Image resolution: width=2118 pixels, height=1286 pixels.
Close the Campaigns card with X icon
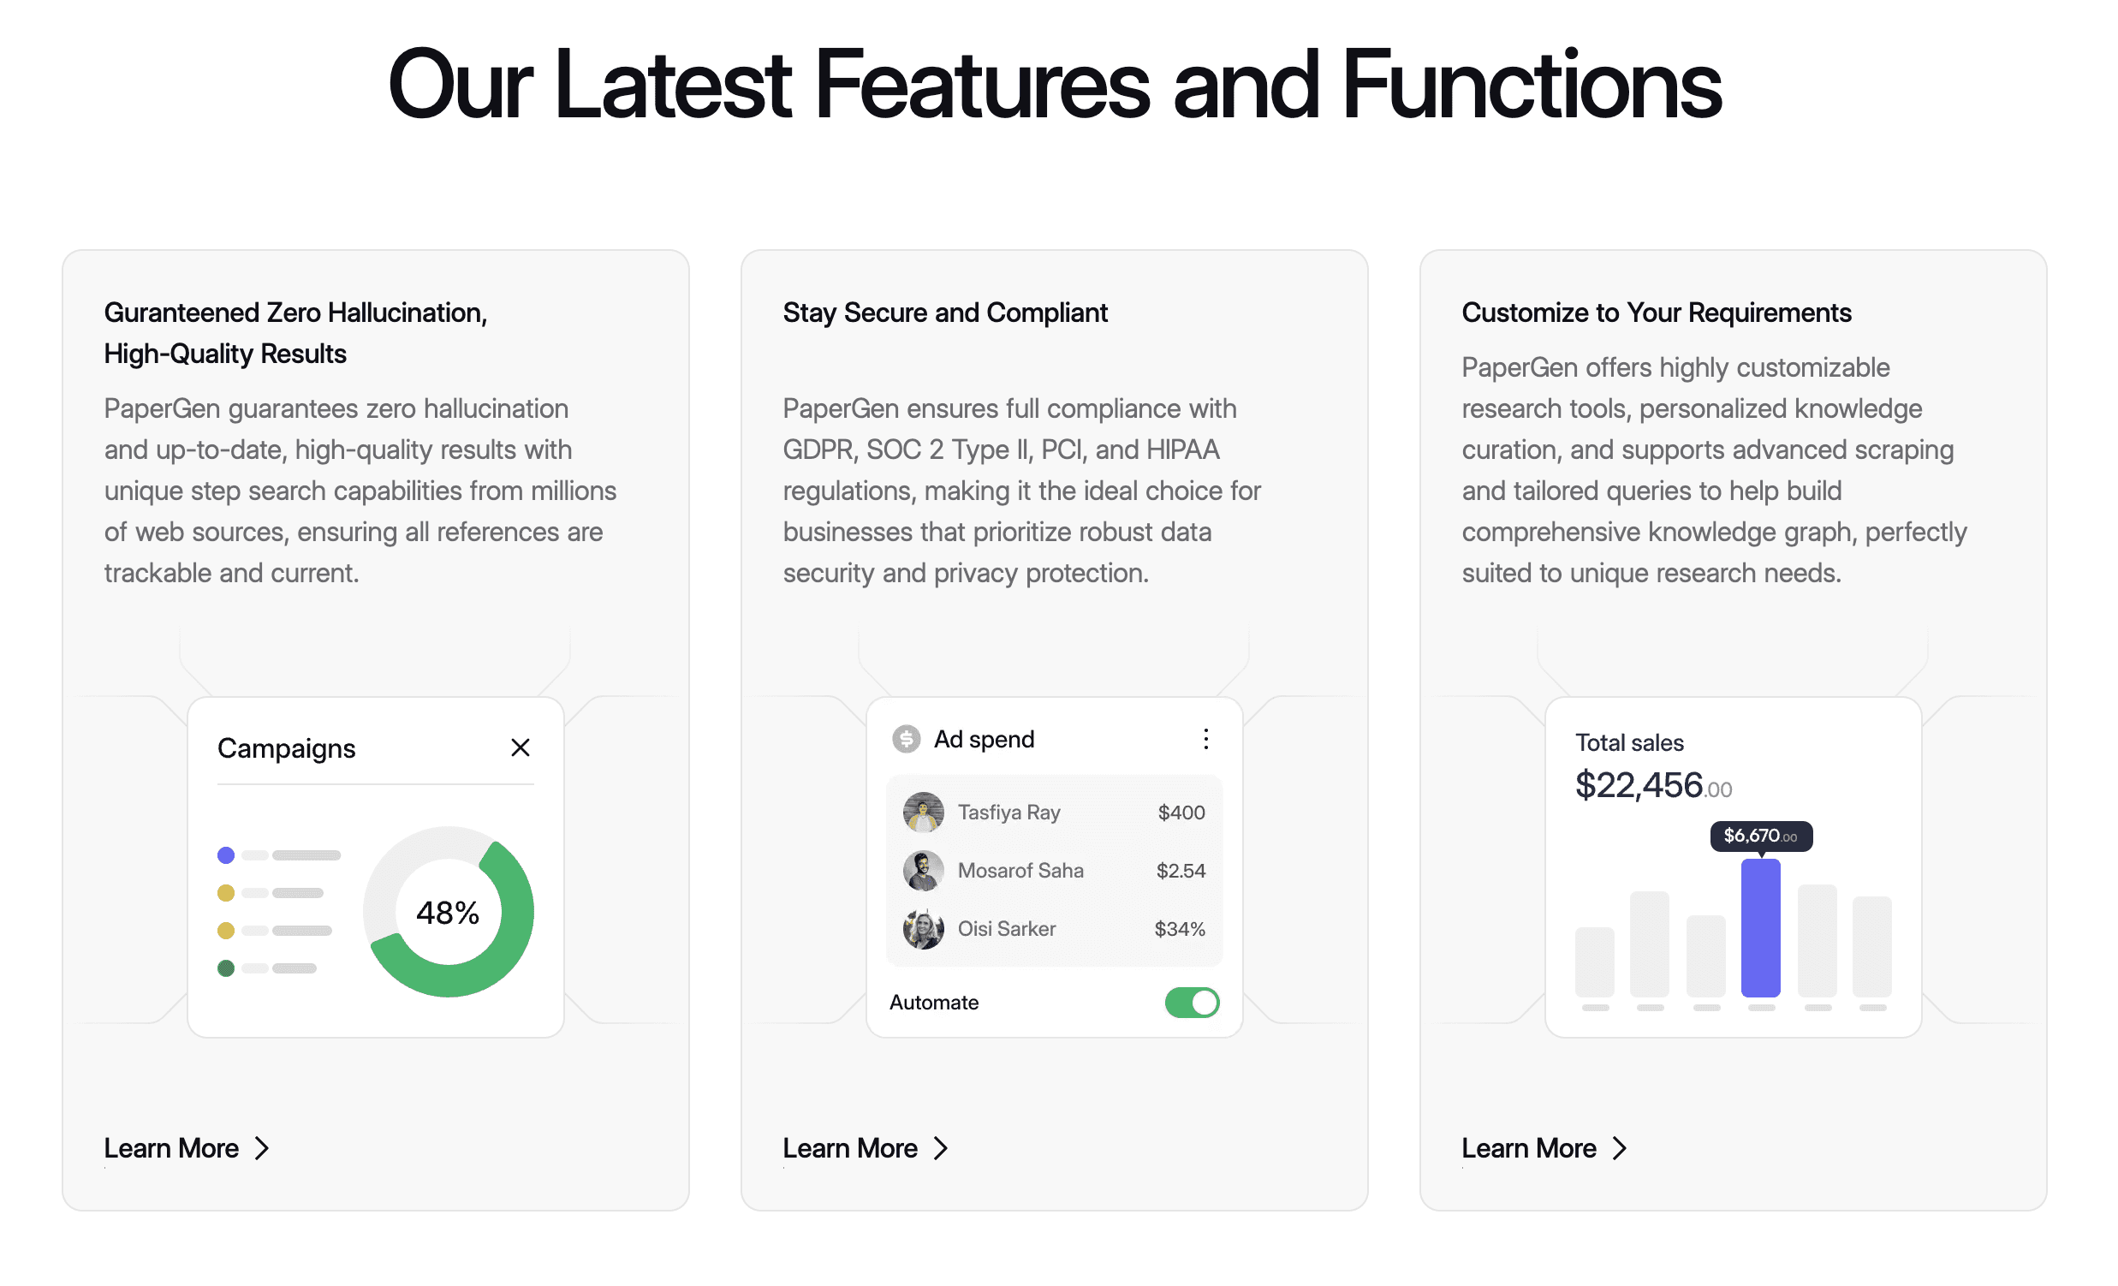tap(520, 747)
